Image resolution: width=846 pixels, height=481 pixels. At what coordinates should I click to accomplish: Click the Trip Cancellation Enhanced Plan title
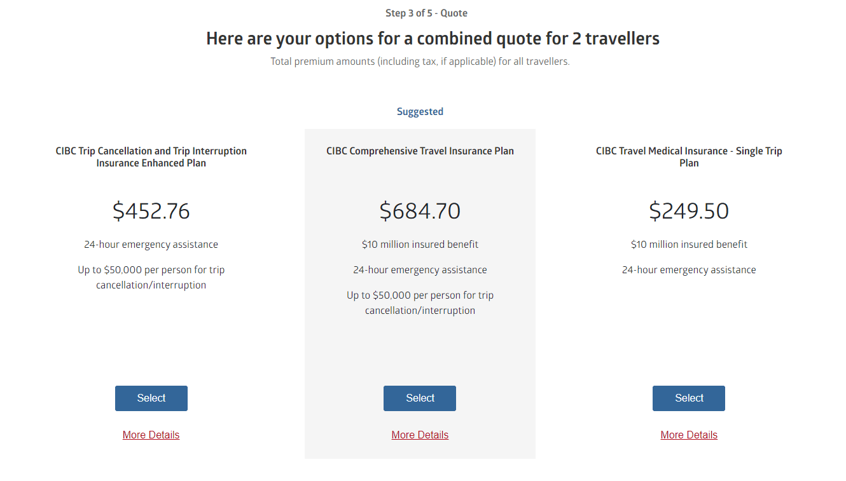(x=151, y=156)
